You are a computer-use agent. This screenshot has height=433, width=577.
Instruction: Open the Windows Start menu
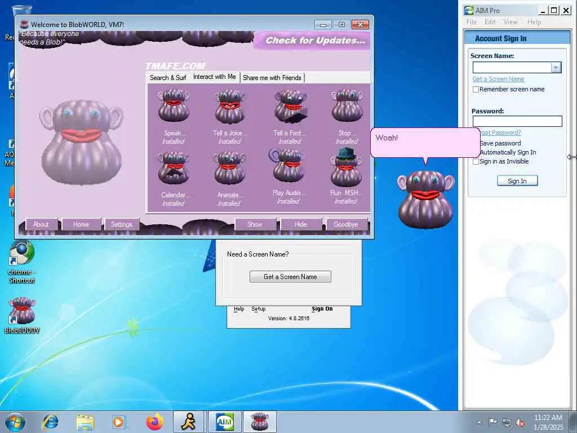15,422
